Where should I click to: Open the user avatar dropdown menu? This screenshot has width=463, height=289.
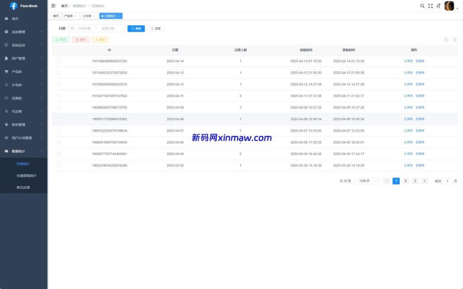point(449,6)
